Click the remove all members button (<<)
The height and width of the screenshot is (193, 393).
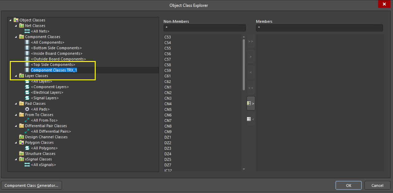pos(251,88)
